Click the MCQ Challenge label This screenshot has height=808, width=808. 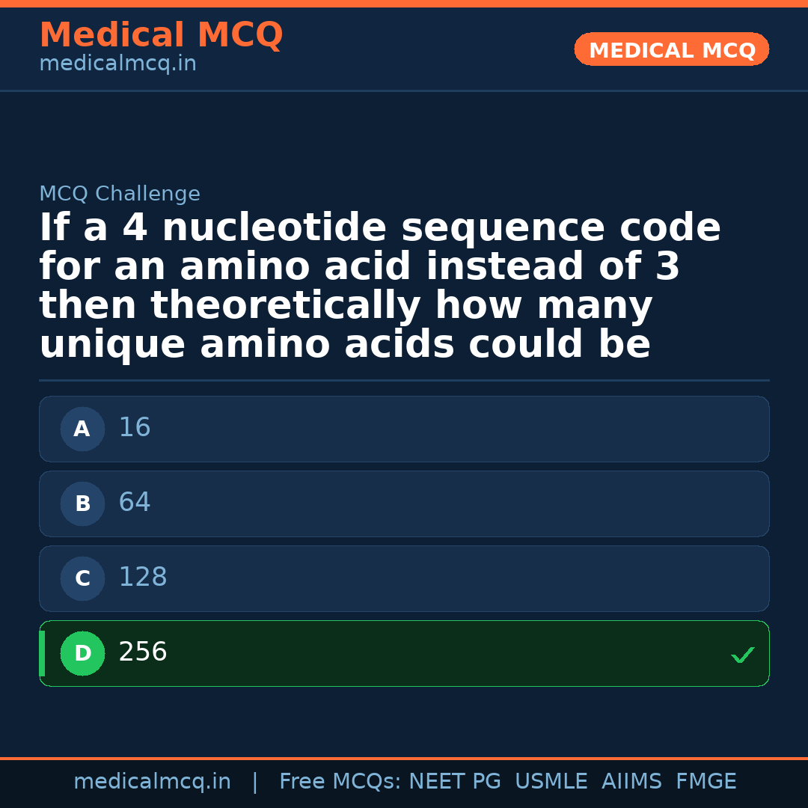pyautogui.click(x=120, y=195)
